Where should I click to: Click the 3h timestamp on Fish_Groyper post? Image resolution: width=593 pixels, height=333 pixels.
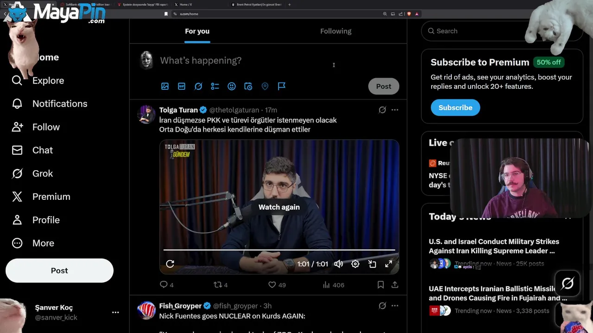[267, 306]
